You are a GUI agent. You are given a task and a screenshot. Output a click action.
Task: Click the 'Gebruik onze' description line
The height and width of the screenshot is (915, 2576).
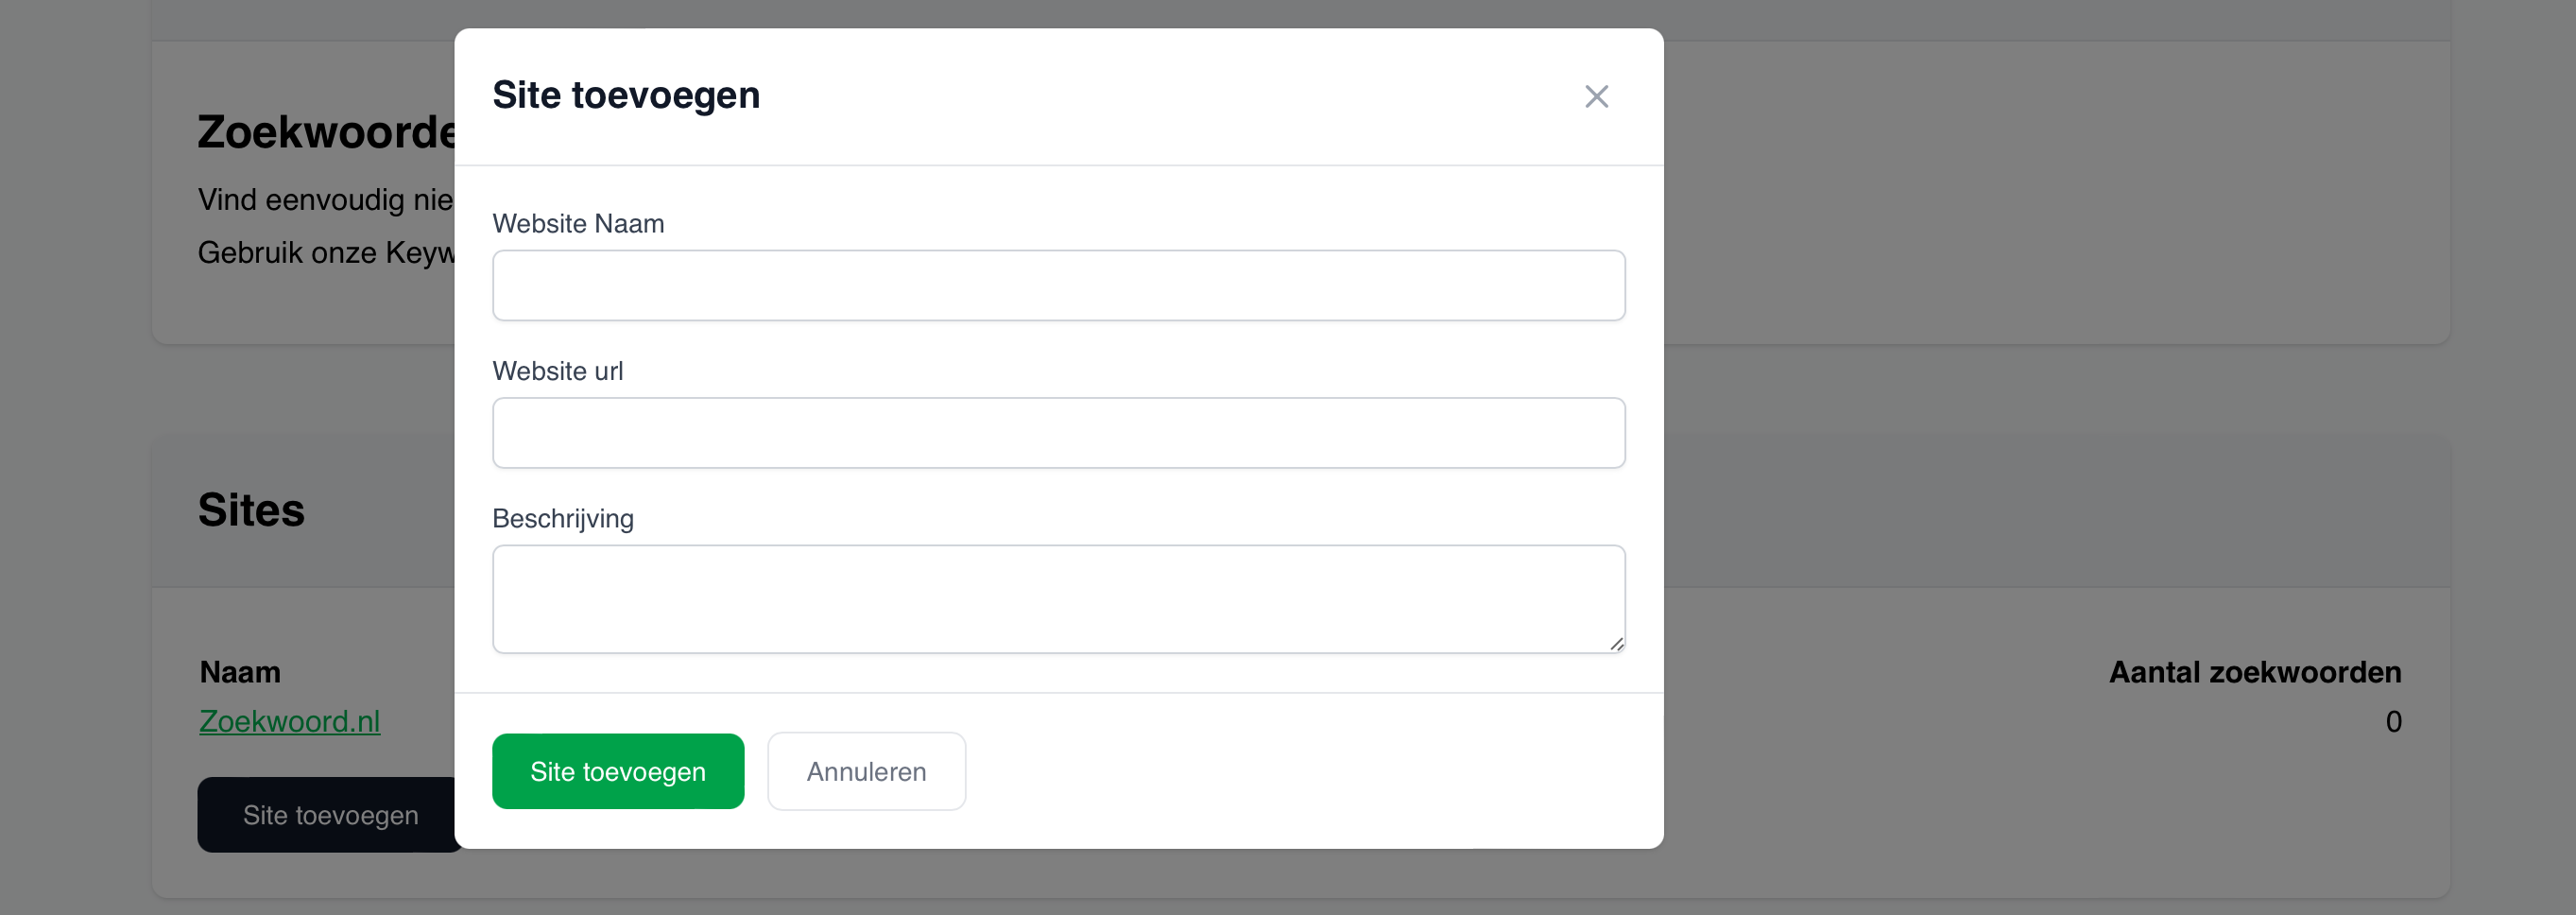326,253
